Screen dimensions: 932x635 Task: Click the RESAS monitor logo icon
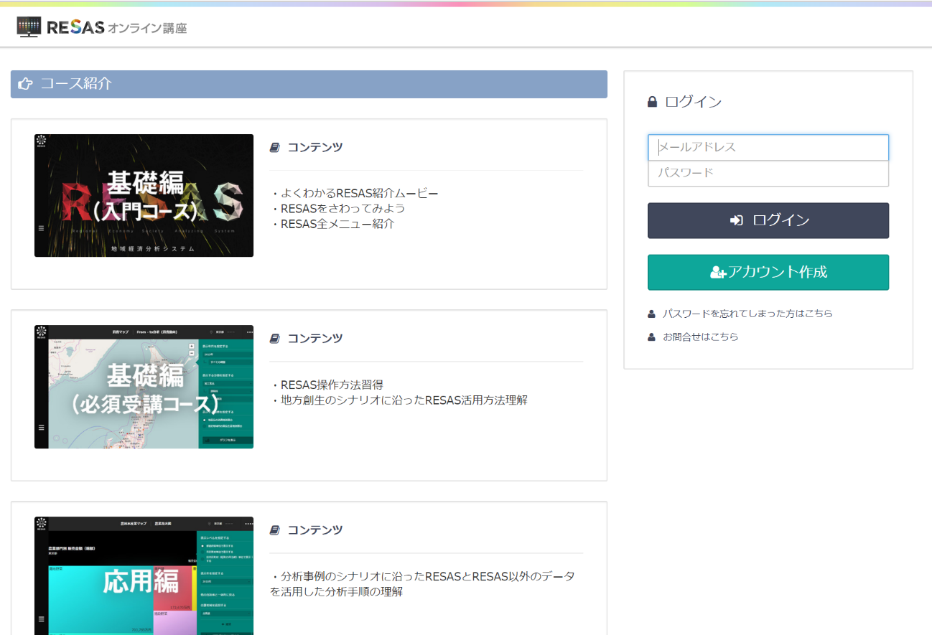[29, 27]
